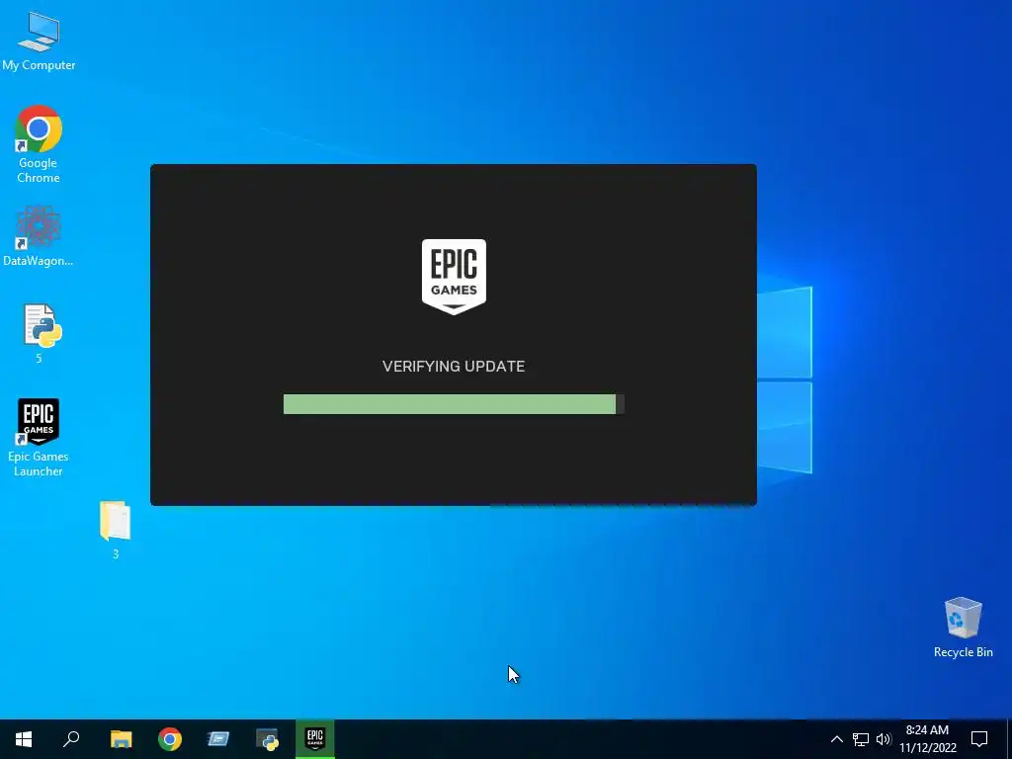Open the run-window app icon next to taskbar Chrome
1012x759 pixels.
pos(218,739)
